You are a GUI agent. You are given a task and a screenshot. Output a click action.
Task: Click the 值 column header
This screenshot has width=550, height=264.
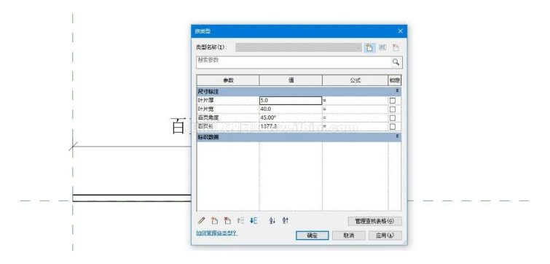click(x=291, y=80)
